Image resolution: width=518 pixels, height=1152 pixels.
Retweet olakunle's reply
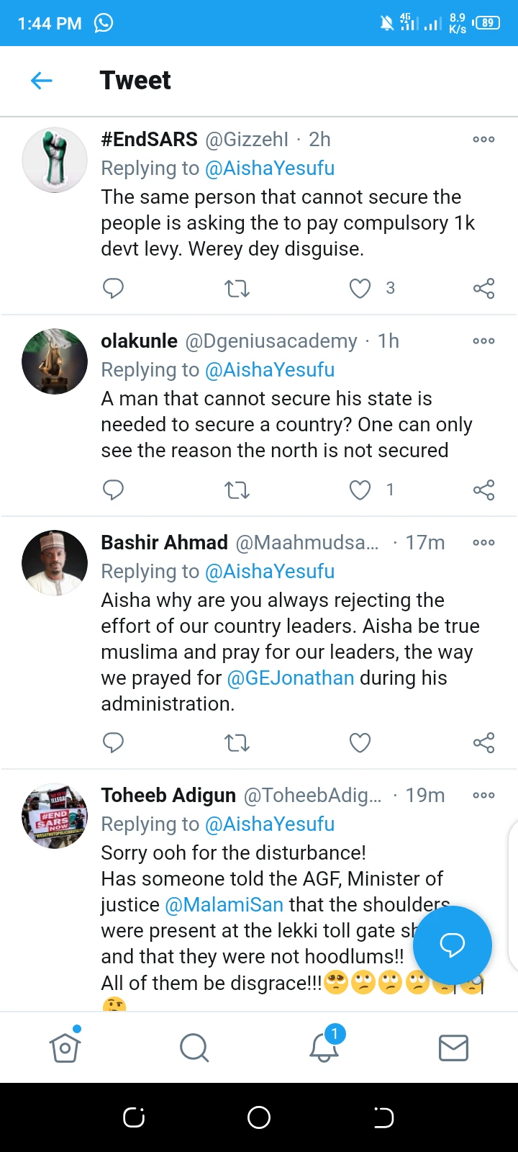click(237, 490)
